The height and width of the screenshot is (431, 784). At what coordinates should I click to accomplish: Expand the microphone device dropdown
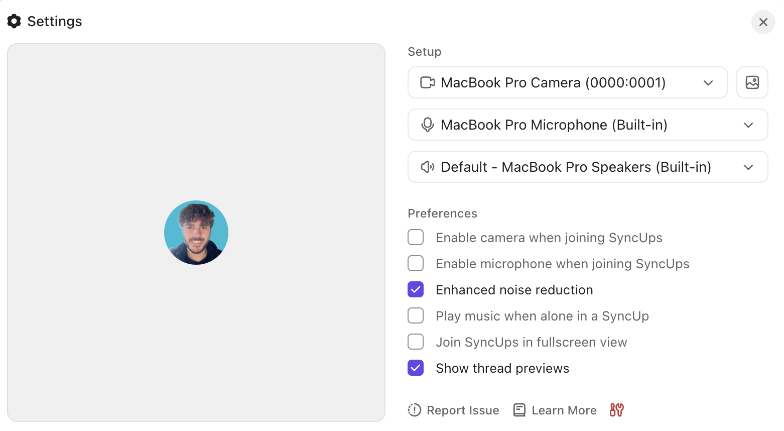click(748, 125)
